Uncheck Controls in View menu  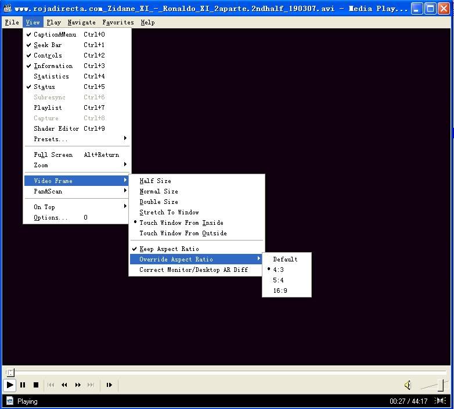pyautogui.click(x=77, y=55)
